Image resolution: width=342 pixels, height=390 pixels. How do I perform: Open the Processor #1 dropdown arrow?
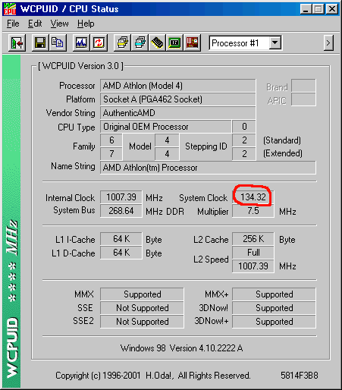point(275,42)
